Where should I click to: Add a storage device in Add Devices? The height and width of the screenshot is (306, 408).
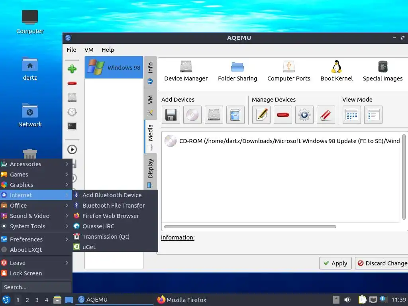235,115
